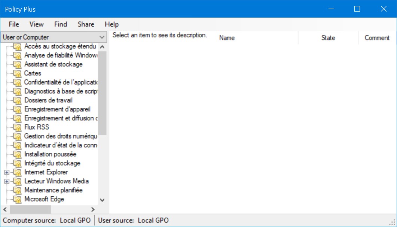This screenshot has width=397, height=227.
Task: Open the Help menu
Action: (112, 24)
